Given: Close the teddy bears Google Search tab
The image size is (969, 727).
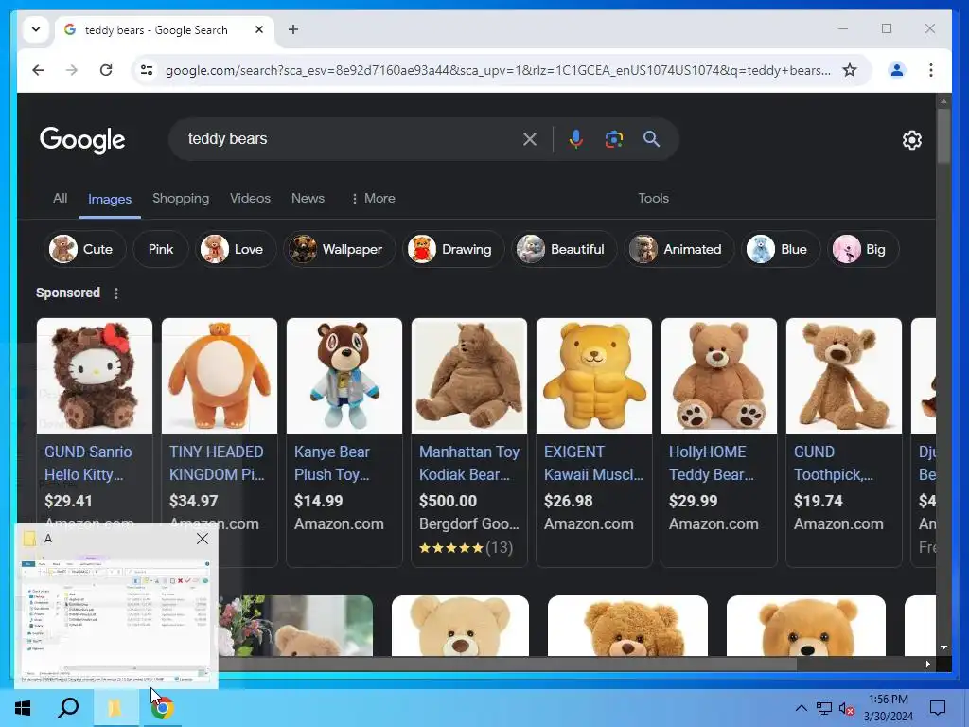Looking at the screenshot, I should tap(259, 29).
